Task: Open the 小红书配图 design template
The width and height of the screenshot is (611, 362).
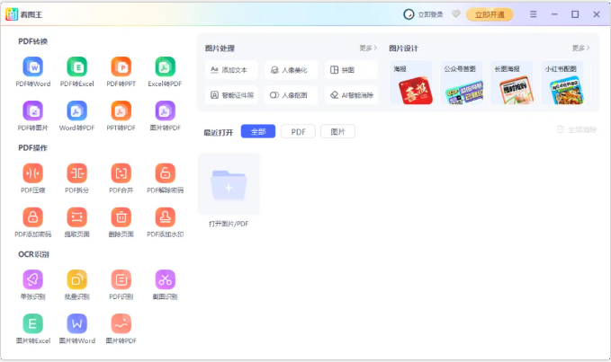Action: [x=562, y=83]
